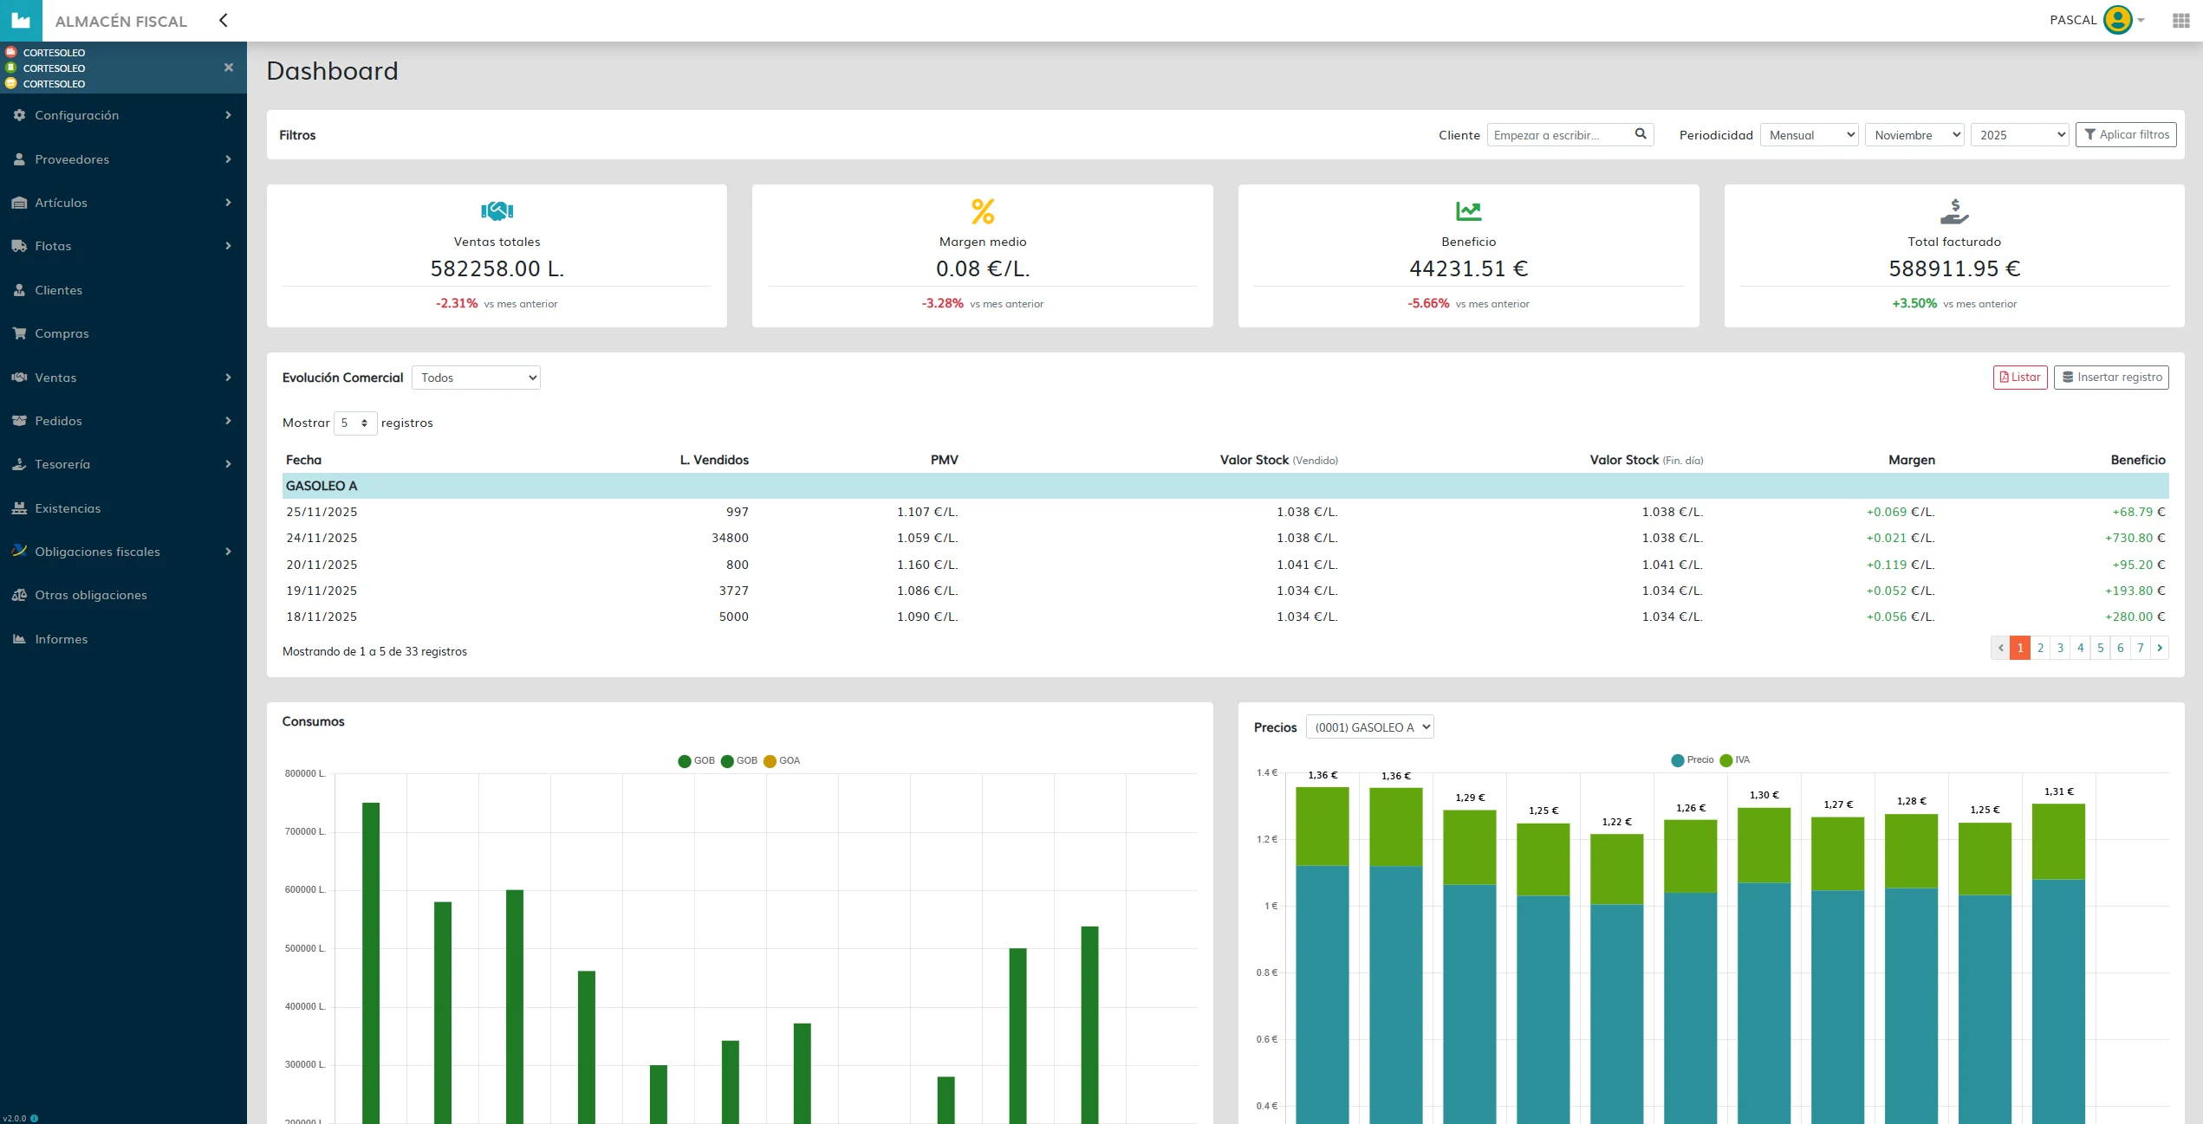The height and width of the screenshot is (1124, 2203).
Task: Click the Insertar registro button
Action: [x=2111, y=377]
